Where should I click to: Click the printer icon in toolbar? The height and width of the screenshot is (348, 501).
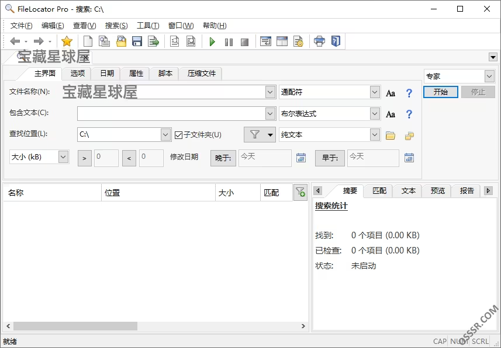tap(319, 41)
